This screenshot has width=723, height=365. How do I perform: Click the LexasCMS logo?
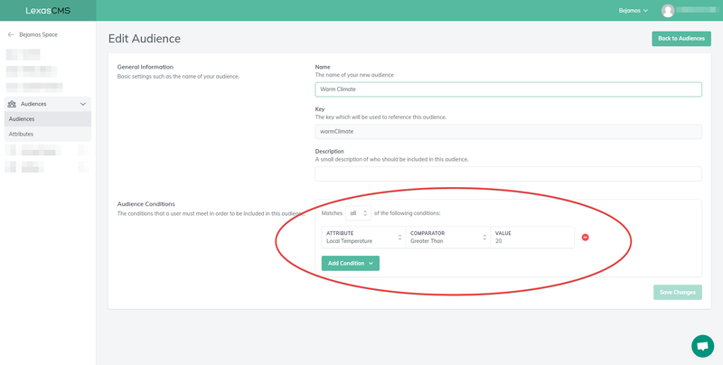click(x=48, y=11)
